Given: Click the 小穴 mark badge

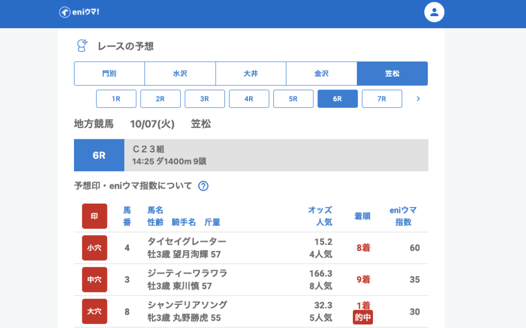Looking at the screenshot, I should coord(95,248).
